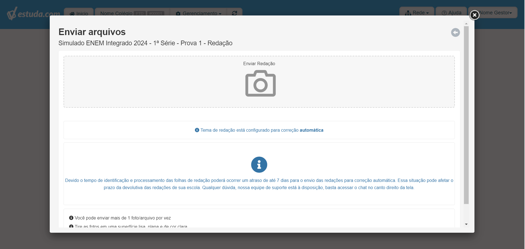Click the bold word 'automática'
Image resolution: width=525 pixels, height=249 pixels.
tap(312, 130)
